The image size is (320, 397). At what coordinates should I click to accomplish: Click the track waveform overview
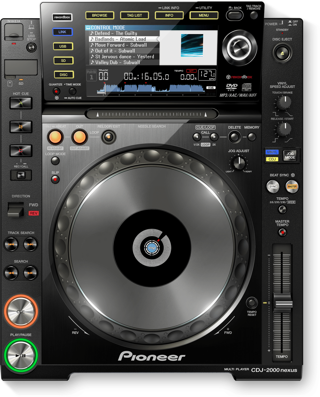(x=151, y=89)
